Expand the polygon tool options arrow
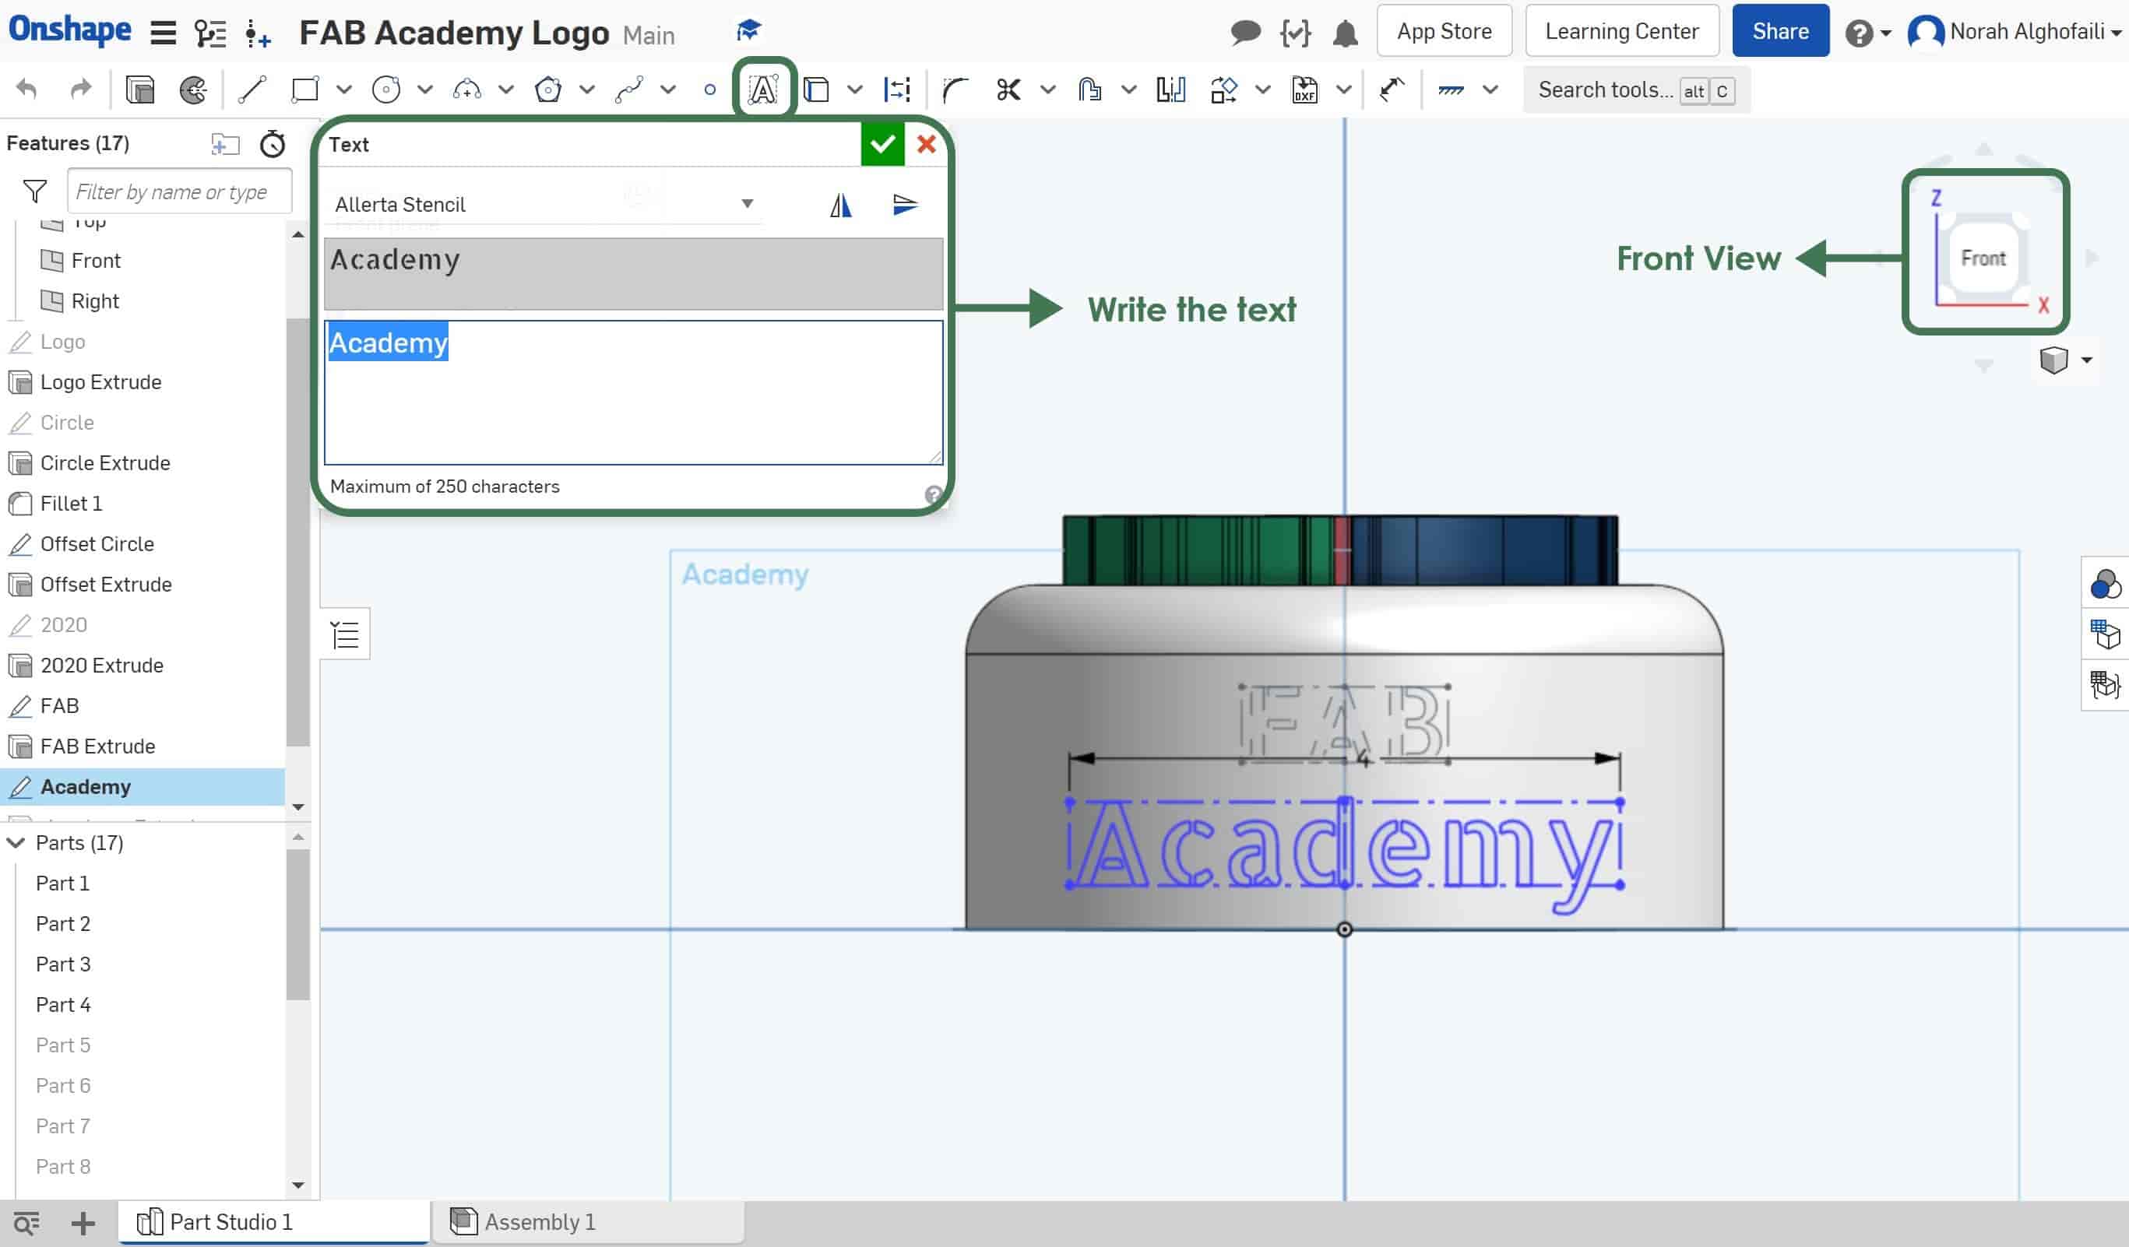The height and width of the screenshot is (1247, 2129). [x=587, y=90]
